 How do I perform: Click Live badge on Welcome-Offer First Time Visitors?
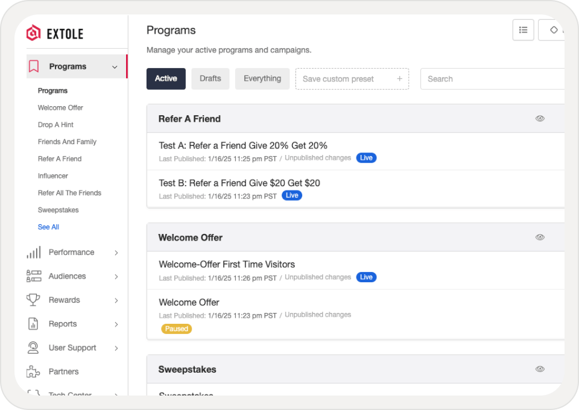point(366,277)
